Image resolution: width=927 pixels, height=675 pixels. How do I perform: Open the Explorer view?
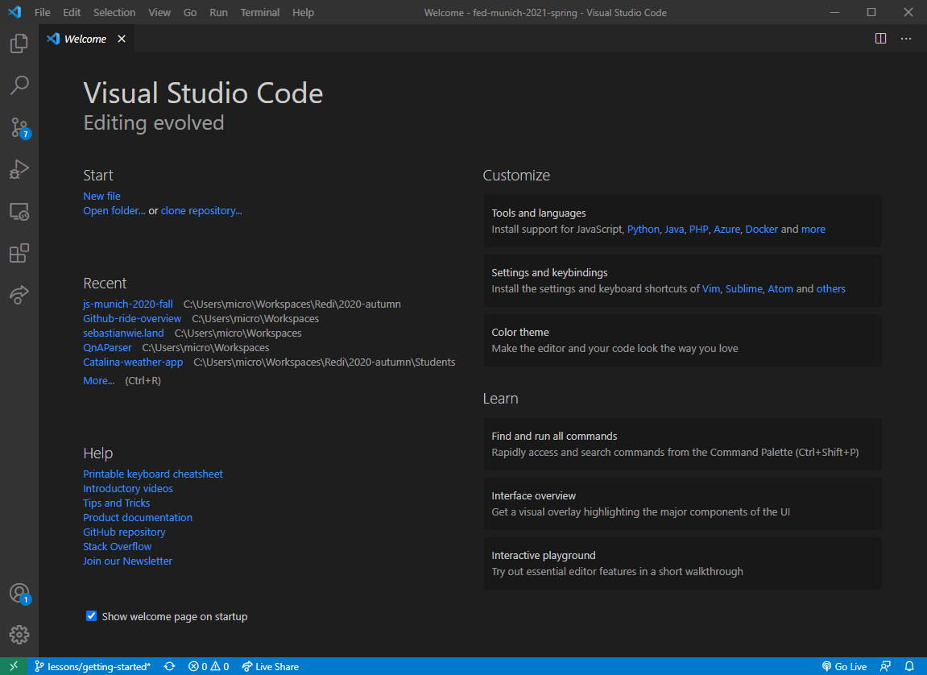[19, 43]
